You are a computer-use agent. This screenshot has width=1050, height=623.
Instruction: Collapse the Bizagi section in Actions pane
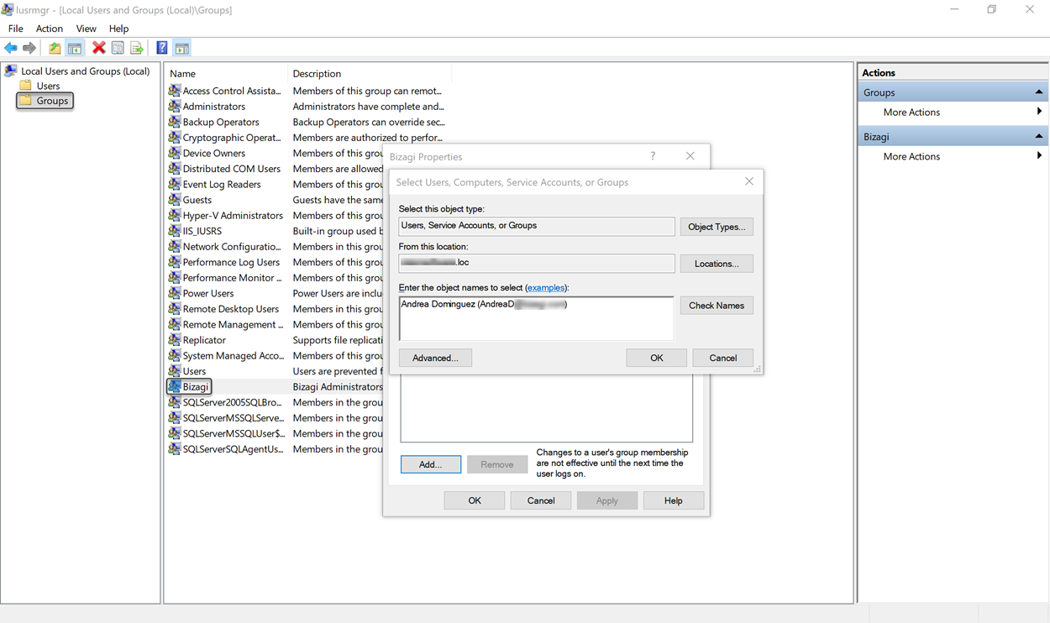point(1039,136)
